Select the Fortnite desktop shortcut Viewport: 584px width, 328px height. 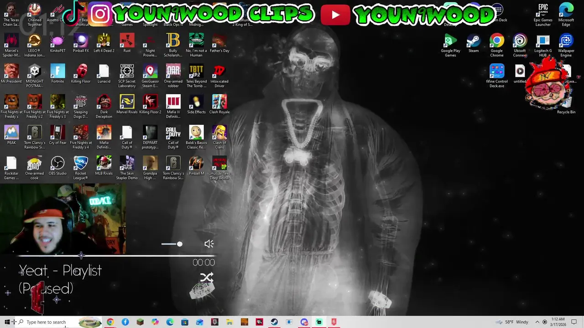57,73
